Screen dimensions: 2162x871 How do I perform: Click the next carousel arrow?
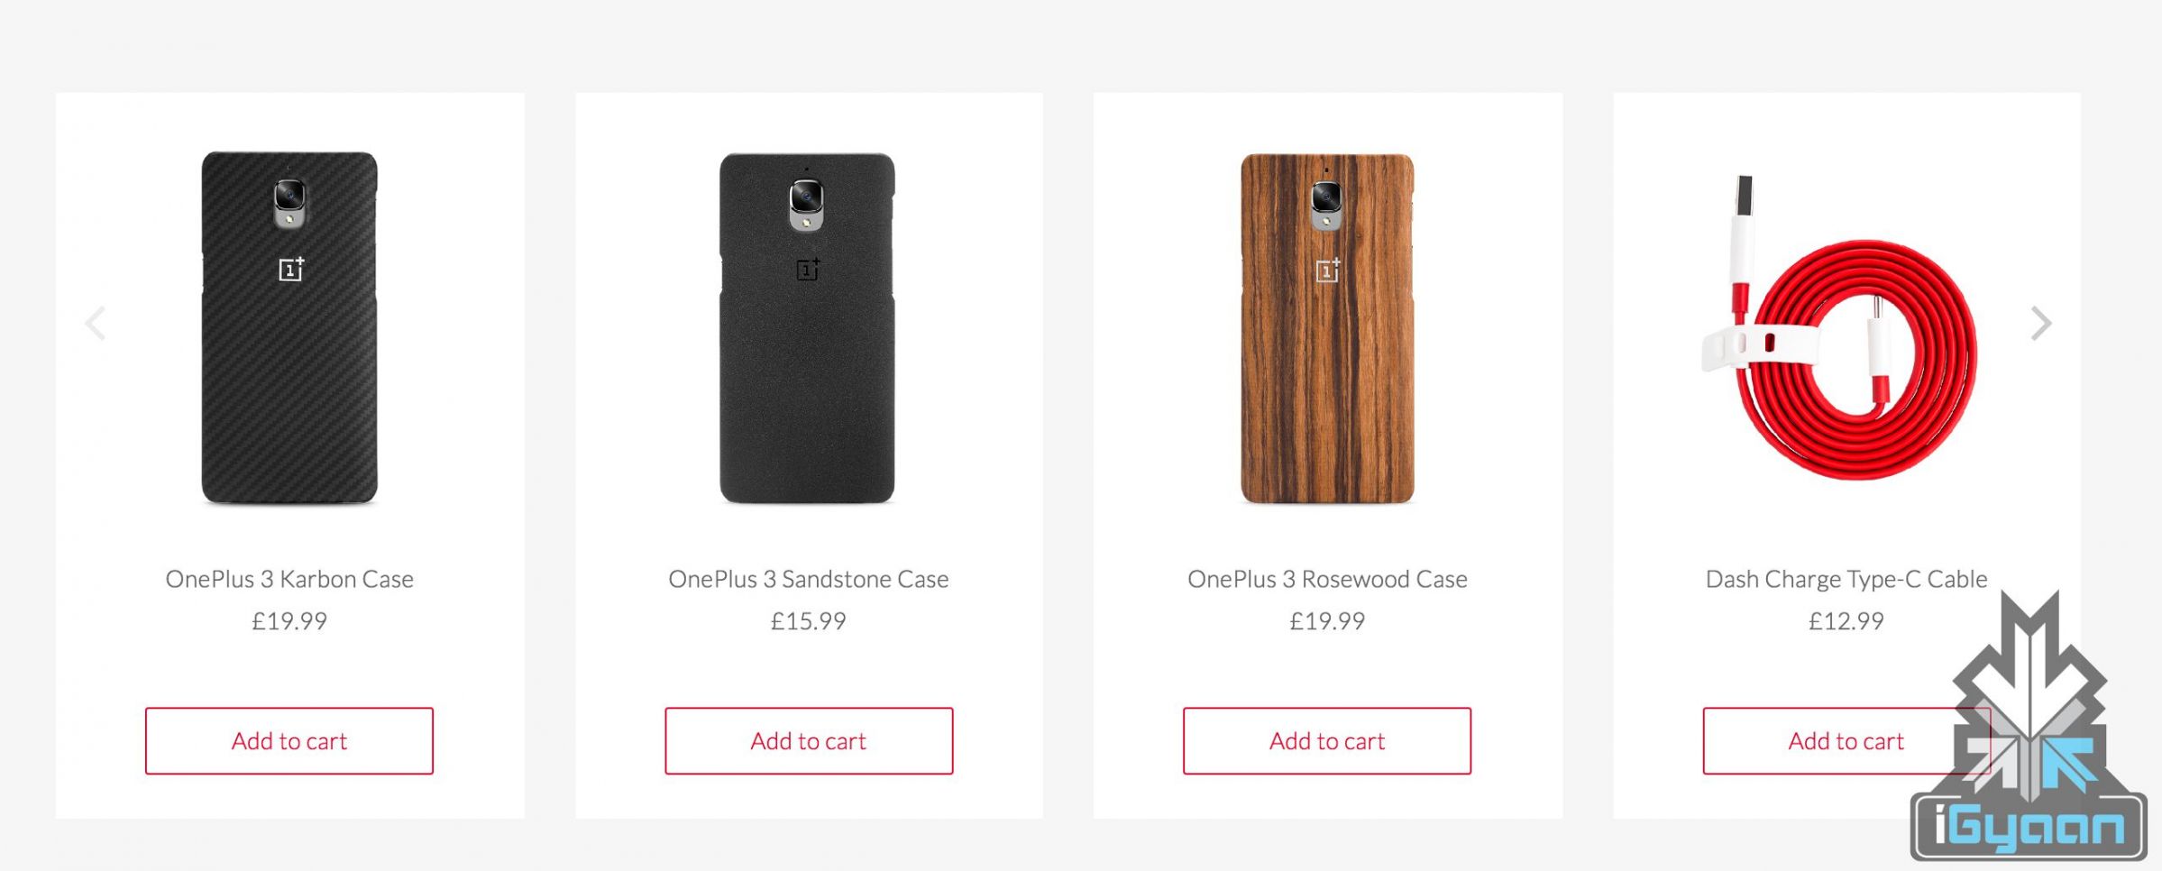point(2040,323)
